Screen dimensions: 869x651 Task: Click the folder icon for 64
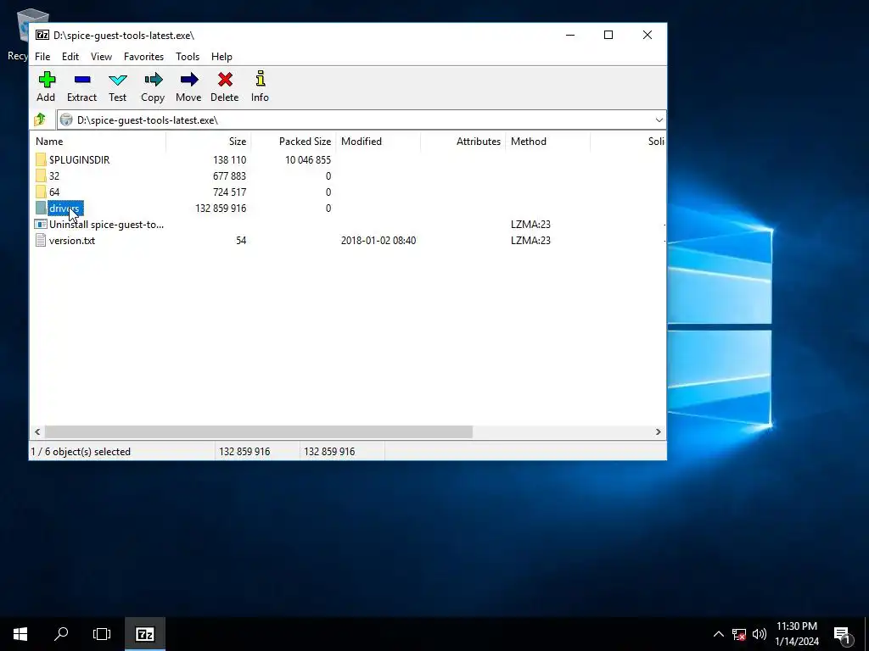(41, 192)
